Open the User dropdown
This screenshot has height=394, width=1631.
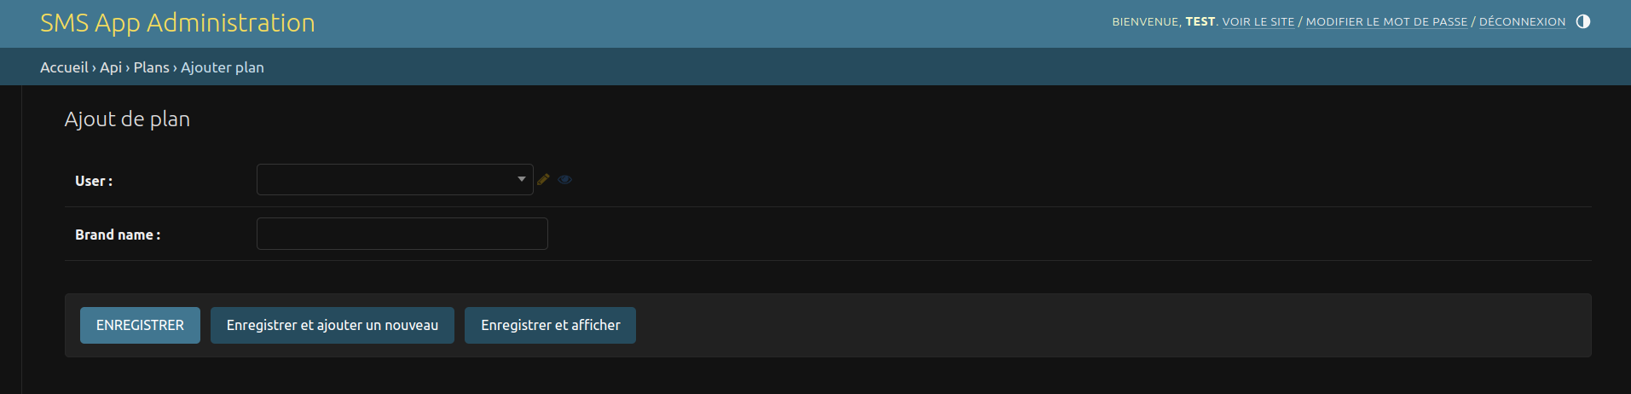395,179
